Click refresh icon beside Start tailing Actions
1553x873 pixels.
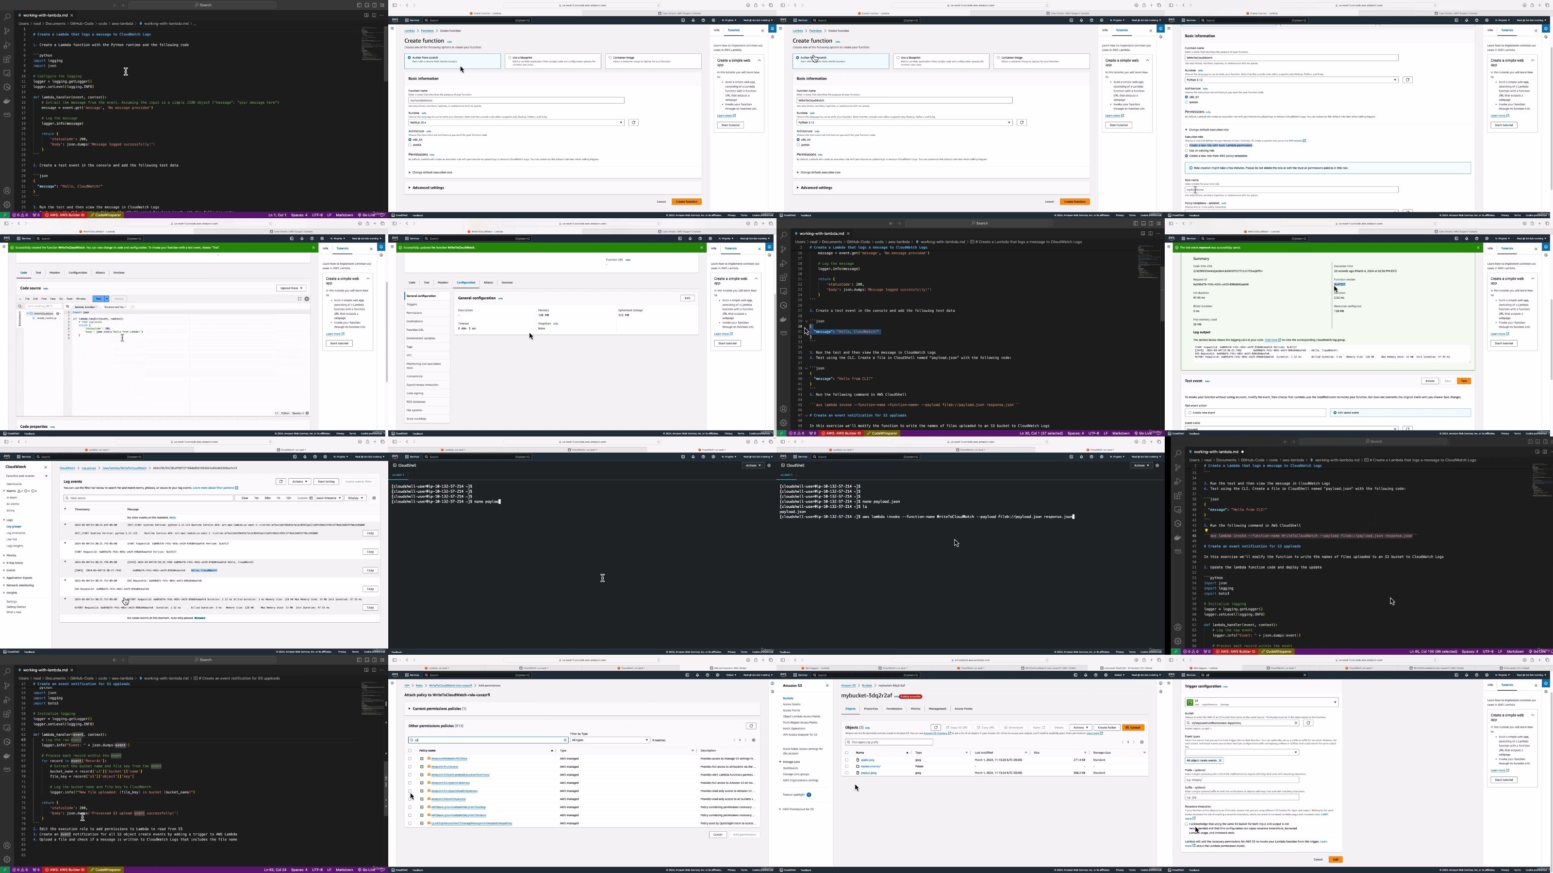coord(281,482)
